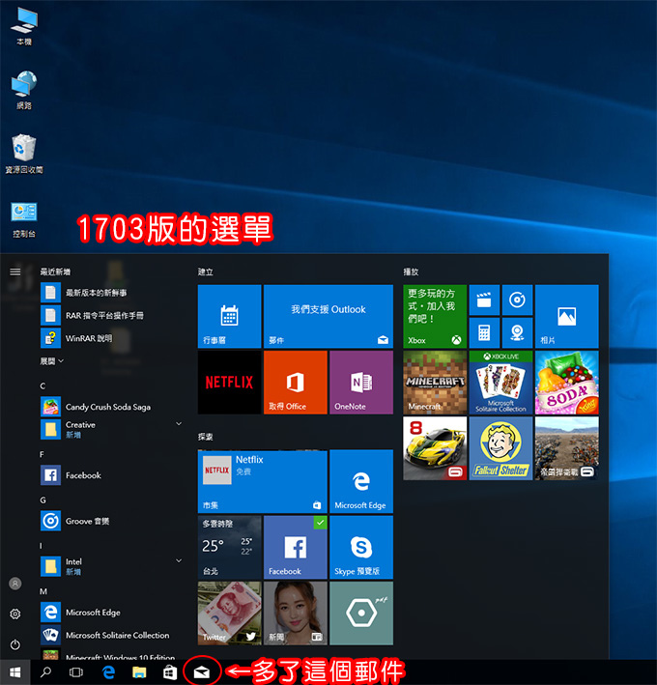This screenshot has height=685, width=657.
Task: Open the Skype Preview tile
Action: pyautogui.click(x=361, y=547)
